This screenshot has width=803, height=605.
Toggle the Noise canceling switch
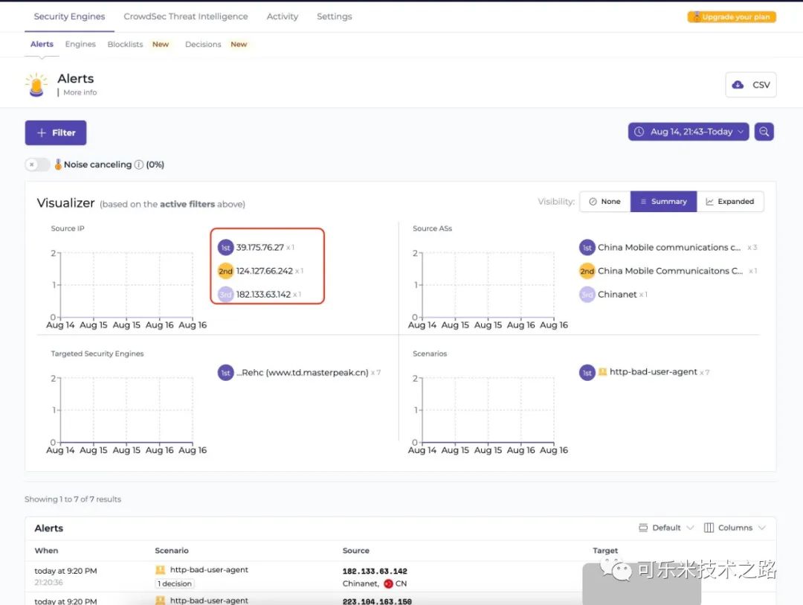tap(37, 164)
